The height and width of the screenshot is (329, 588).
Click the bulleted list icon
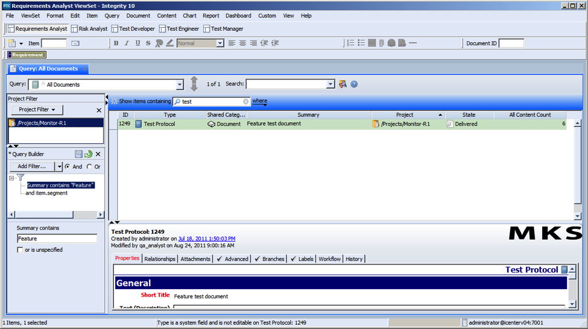(361, 43)
